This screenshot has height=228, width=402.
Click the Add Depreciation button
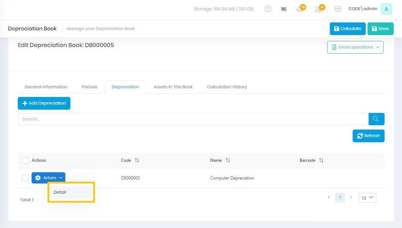click(x=44, y=103)
